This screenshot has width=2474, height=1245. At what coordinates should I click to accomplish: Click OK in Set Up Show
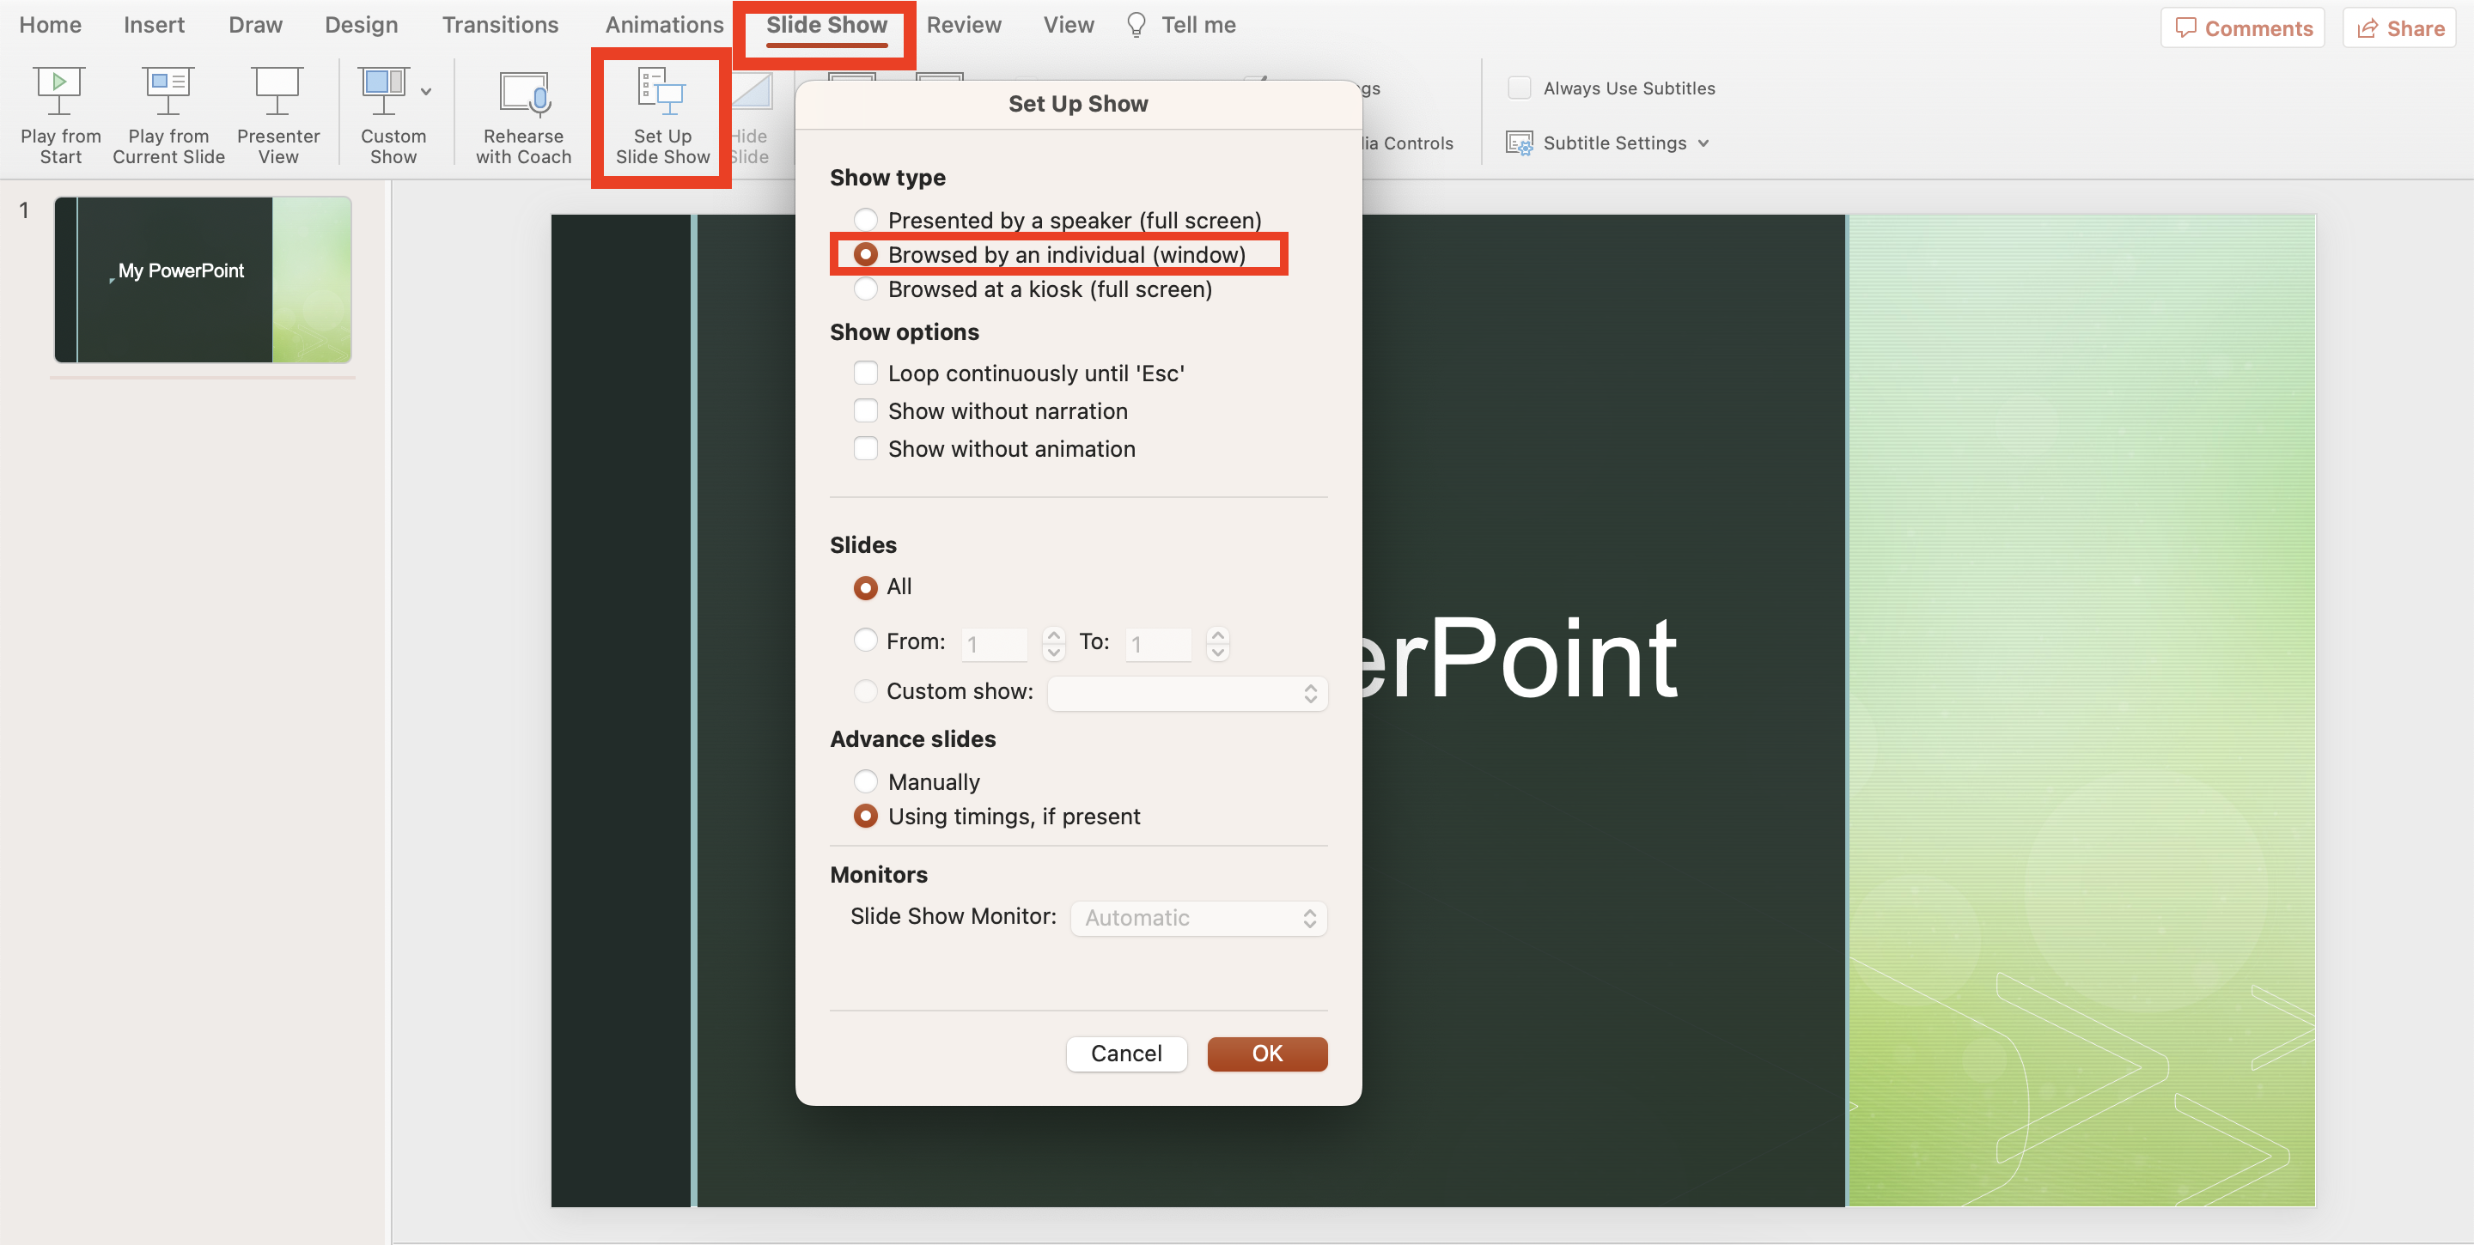pyautogui.click(x=1267, y=1054)
